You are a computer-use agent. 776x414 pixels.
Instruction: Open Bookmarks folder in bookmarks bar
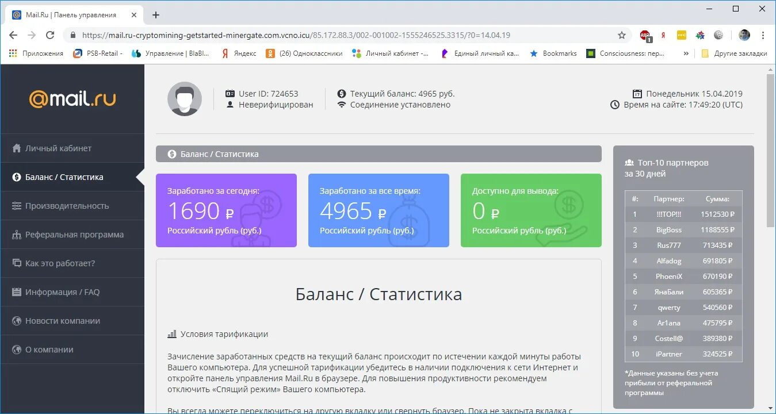pyautogui.click(x=553, y=53)
